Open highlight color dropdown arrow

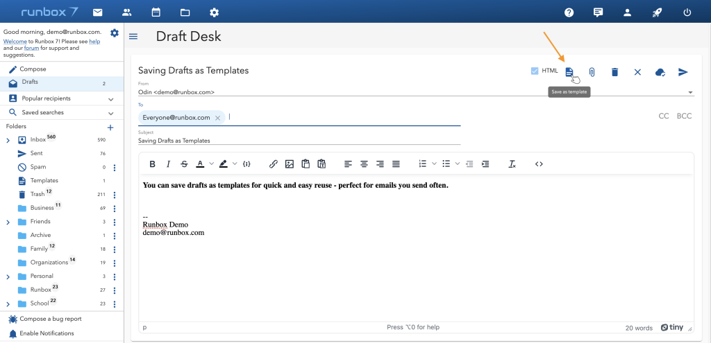tap(235, 164)
